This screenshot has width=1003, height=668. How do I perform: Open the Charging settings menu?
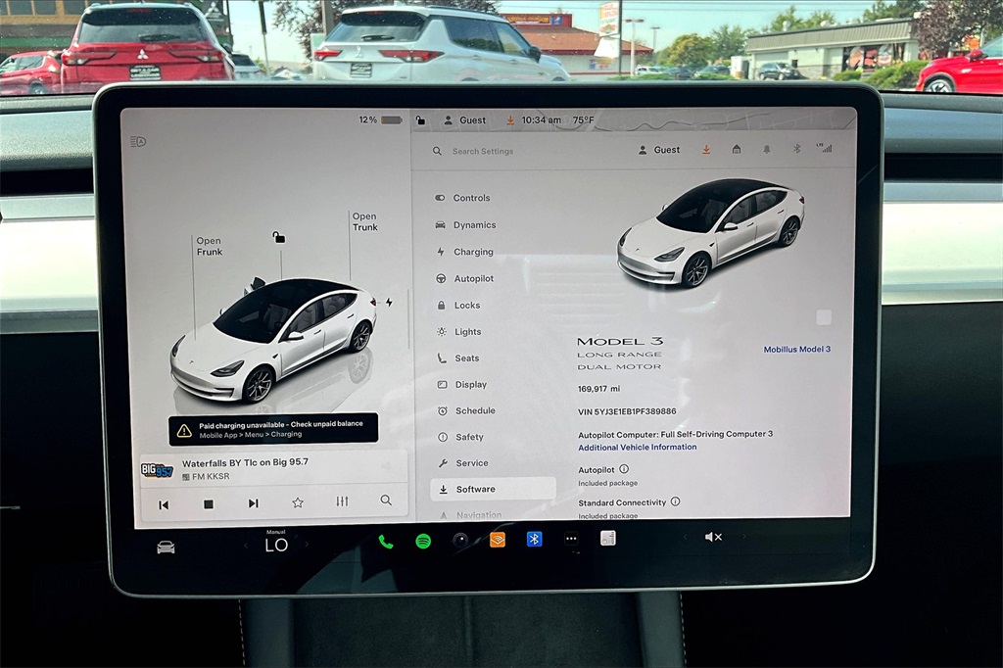pos(464,252)
